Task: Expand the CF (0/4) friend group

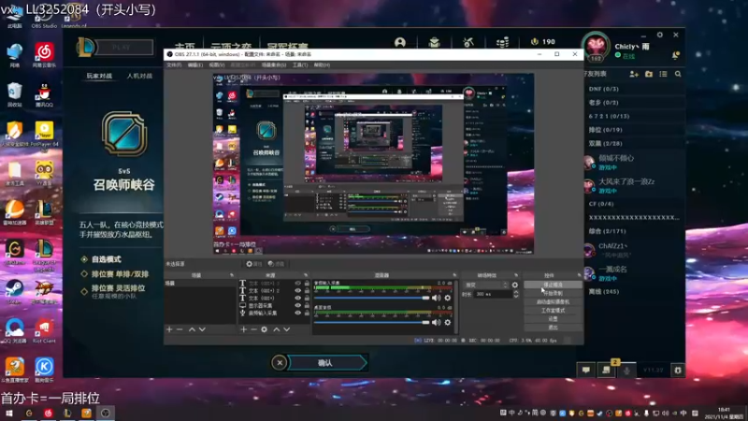Action: point(601,204)
